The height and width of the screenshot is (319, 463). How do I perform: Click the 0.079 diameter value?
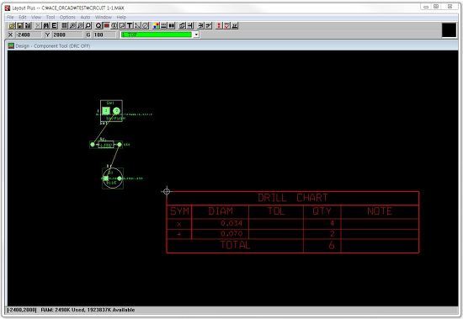tap(231, 234)
